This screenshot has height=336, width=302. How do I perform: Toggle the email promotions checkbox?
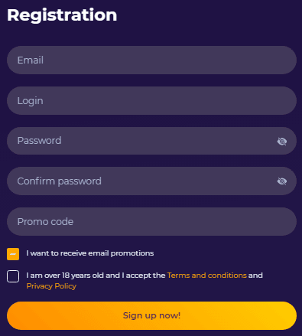pos(13,254)
